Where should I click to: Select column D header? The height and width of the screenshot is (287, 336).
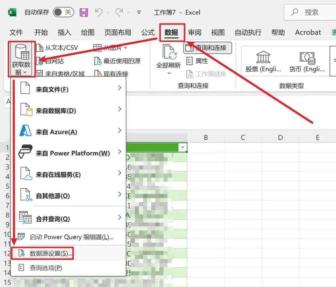(280, 137)
